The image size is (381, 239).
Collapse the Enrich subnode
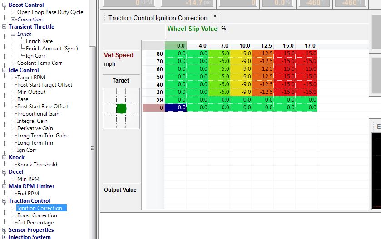tap(13, 34)
